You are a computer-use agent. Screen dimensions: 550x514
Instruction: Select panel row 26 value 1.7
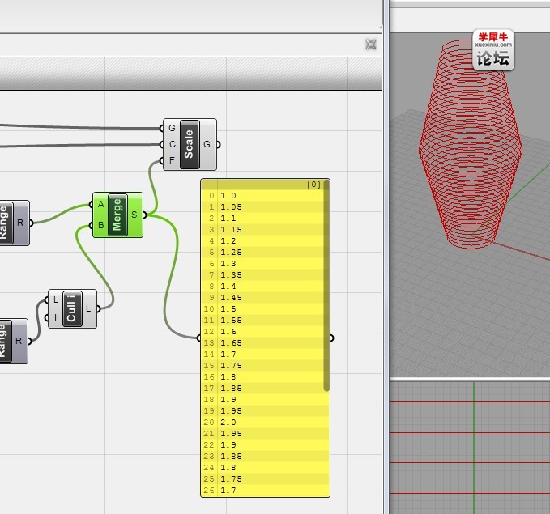pos(265,491)
